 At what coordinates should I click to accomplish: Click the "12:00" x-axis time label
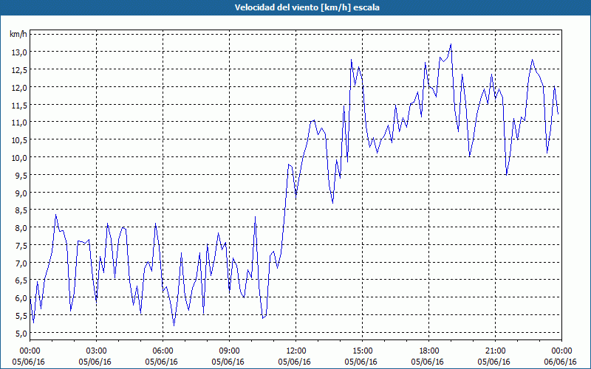tap(296, 351)
